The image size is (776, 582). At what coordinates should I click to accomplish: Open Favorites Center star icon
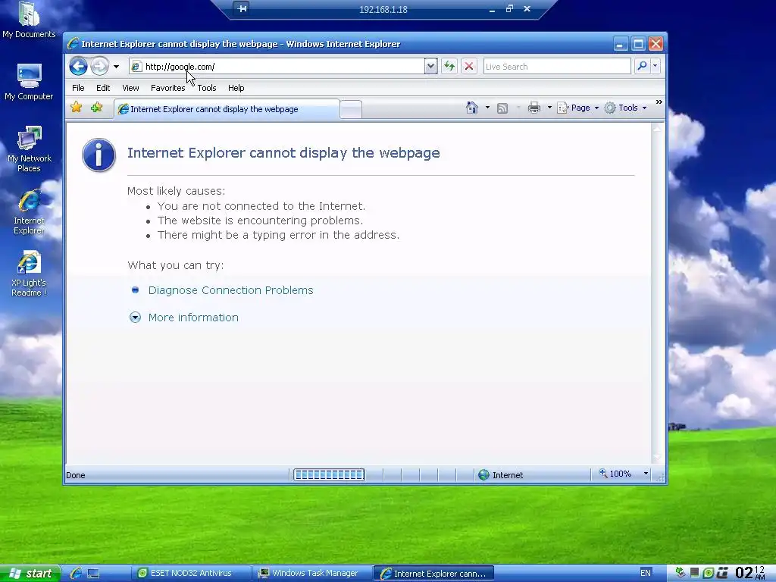[77, 107]
